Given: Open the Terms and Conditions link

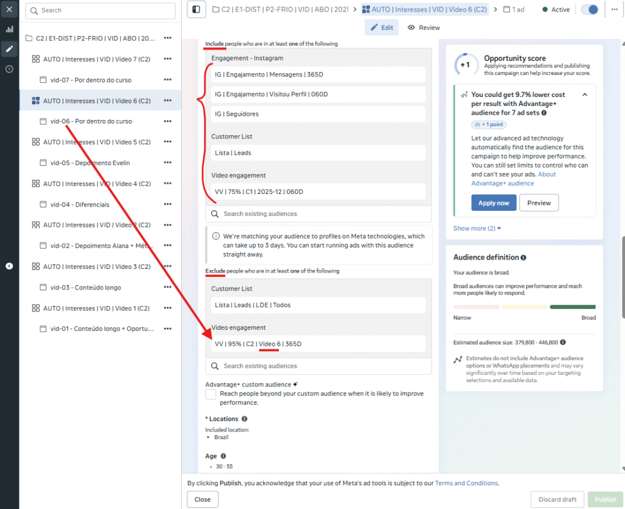Looking at the screenshot, I should point(466,483).
